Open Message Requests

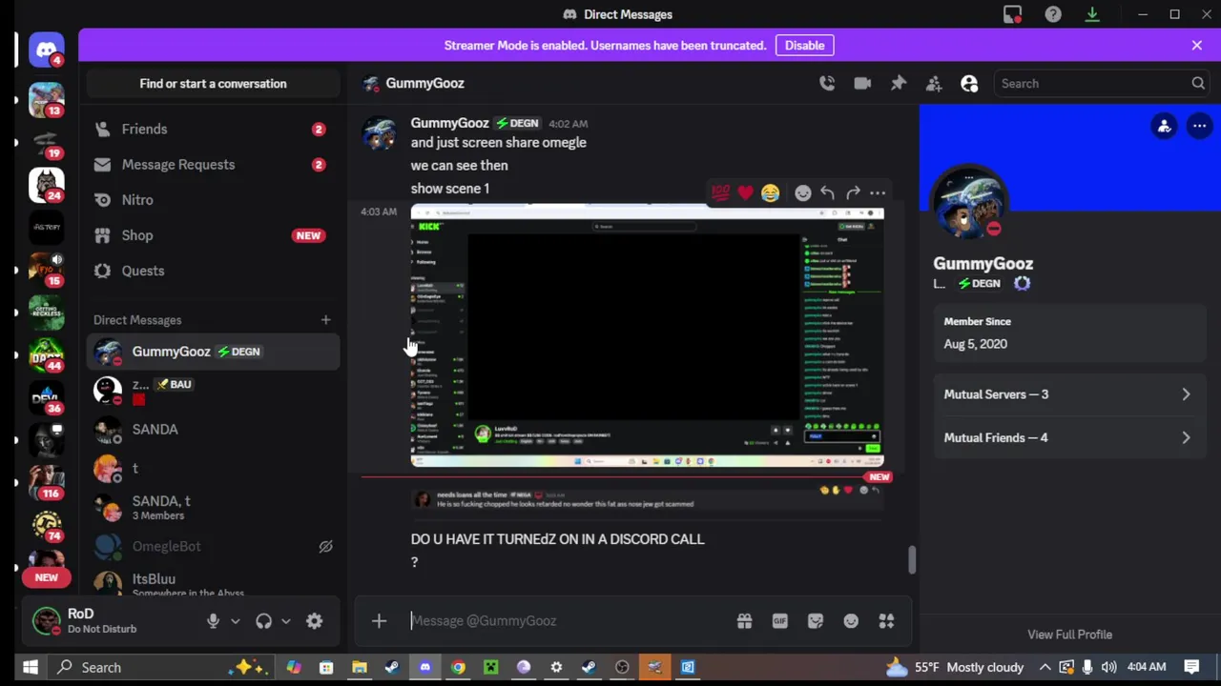click(x=213, y=164)
